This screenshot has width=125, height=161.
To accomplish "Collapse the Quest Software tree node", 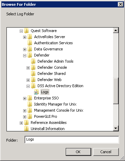I will pyautogui.click(x=21, y=31).
